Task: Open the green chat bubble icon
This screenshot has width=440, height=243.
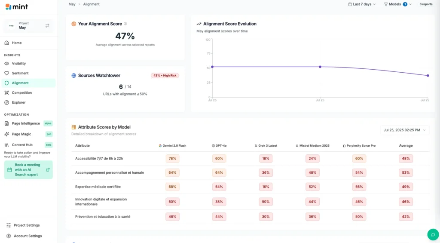Action: 433,234
